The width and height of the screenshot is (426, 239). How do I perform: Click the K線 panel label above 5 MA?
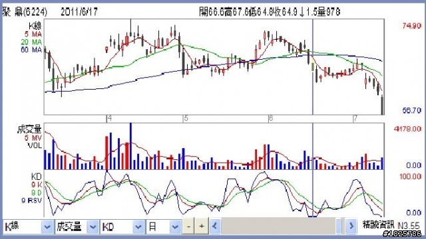[x=35, y=26]
